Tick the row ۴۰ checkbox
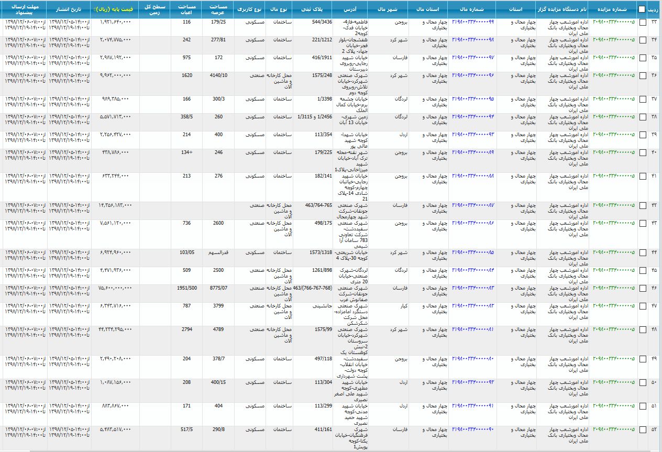This screenshot has width=662, height=452. (x=643, y=153)
